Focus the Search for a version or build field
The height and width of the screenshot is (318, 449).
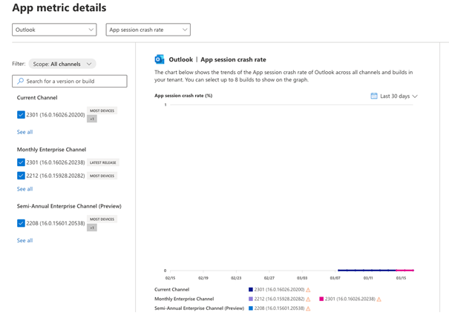(x=74, y=81)
